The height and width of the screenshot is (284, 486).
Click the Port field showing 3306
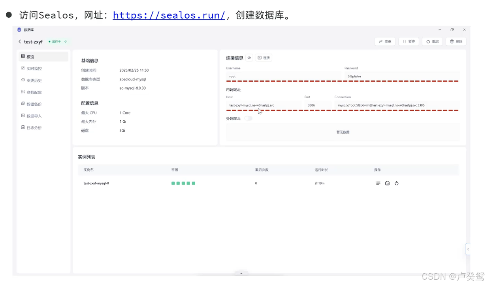coord(318,105)
